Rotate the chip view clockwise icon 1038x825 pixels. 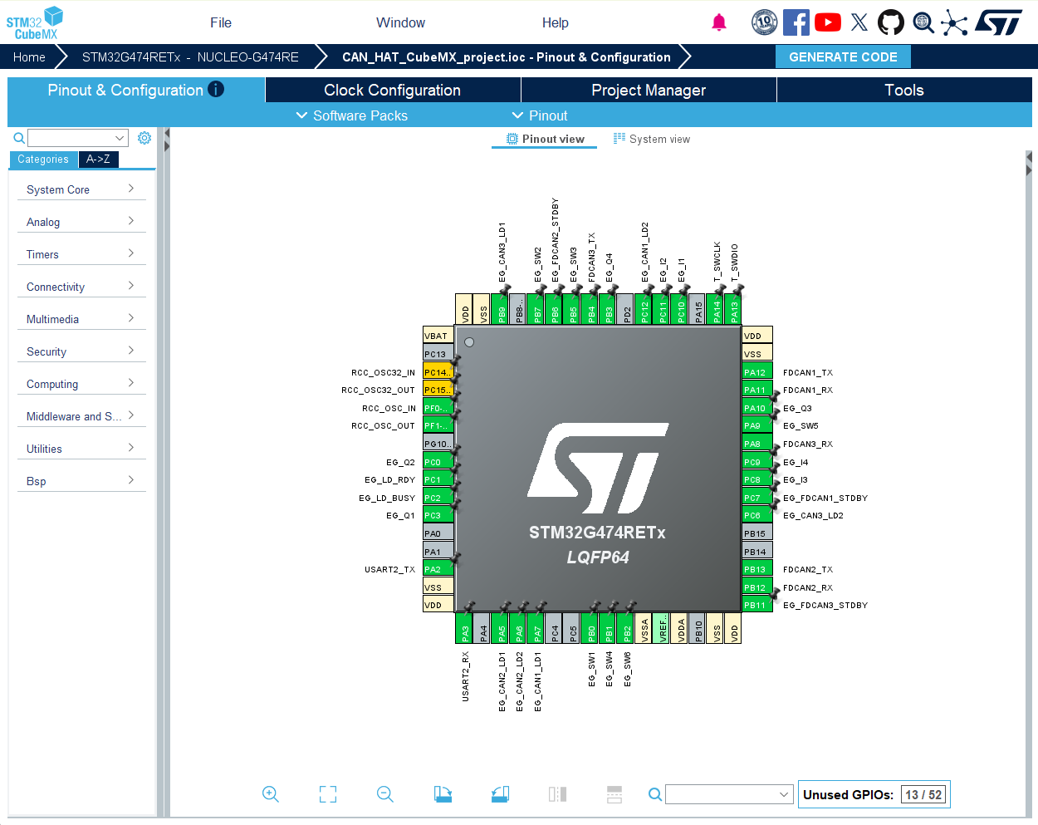[x=443, y=794]
